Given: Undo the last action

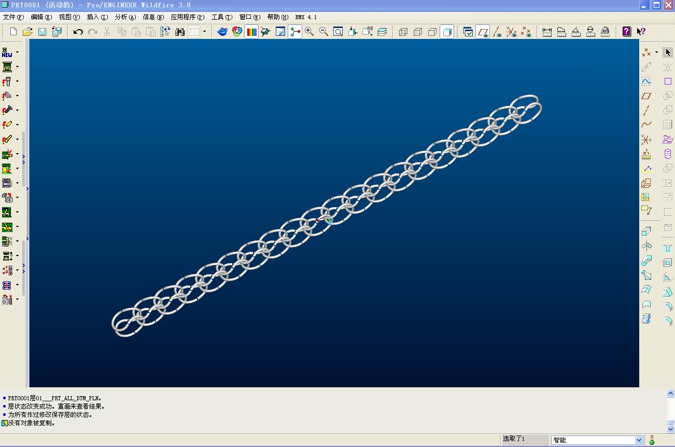Looking at the screenshot, I should (x=78, y=32).
